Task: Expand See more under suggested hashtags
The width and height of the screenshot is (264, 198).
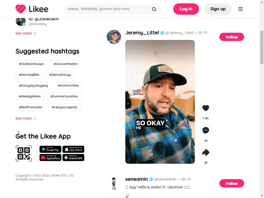Action: 26,118
